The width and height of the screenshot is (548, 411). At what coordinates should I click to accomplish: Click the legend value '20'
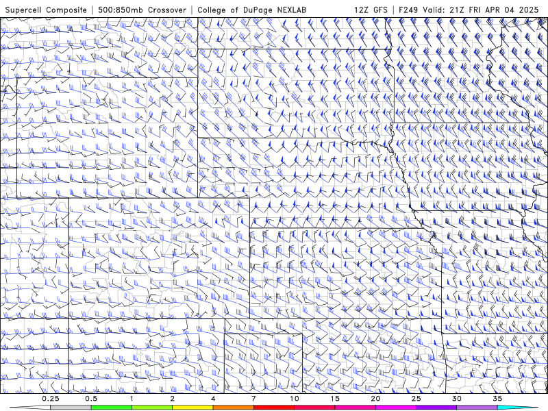point(375,399)
